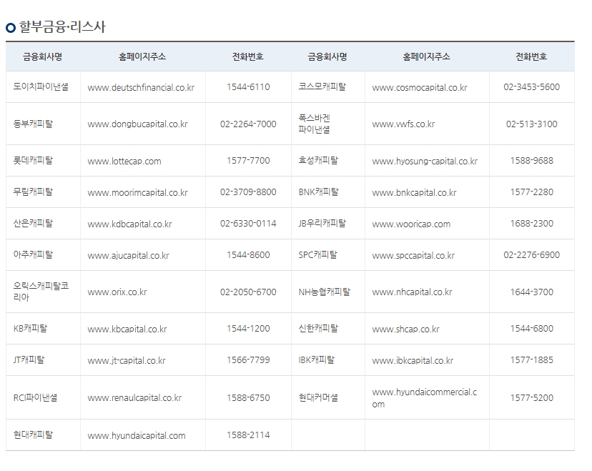Image resolution: width=592 pixels, height=471 pixels.
Task: Click the 할부금융·리스사 section heading
Action: (x=62, y=26)
